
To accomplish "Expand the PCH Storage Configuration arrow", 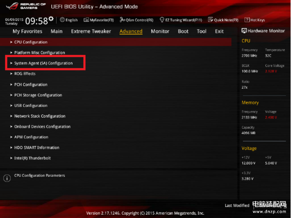I will [x=11, y=95].
